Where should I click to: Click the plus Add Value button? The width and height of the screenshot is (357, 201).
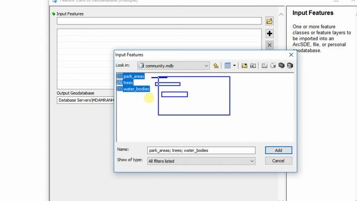[x=269, y=33]
